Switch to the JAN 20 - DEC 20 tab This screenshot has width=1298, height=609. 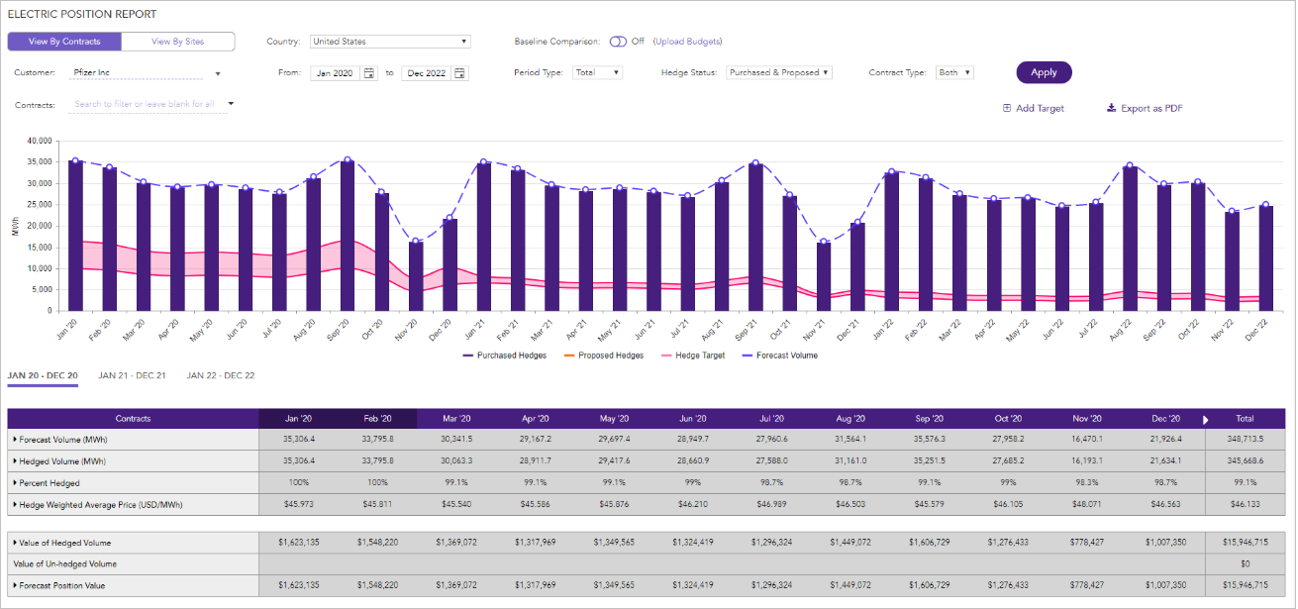click(43, 376)
